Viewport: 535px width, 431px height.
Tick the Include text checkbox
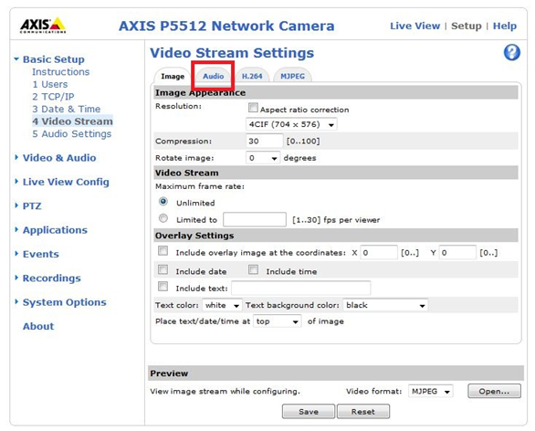(163, 287)
